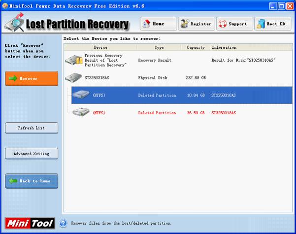Click the Lost Partition Recovery logo icon

tap(15, 23)
